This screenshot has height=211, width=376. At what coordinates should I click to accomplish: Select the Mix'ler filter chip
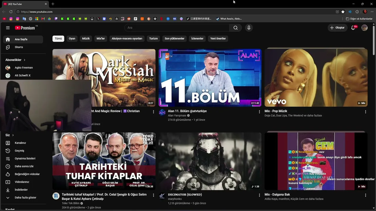pyautogui.click(x=101, y=38)
